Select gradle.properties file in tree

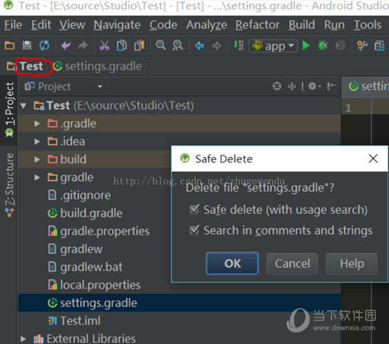pyautogui.click(x=105, y=231)
